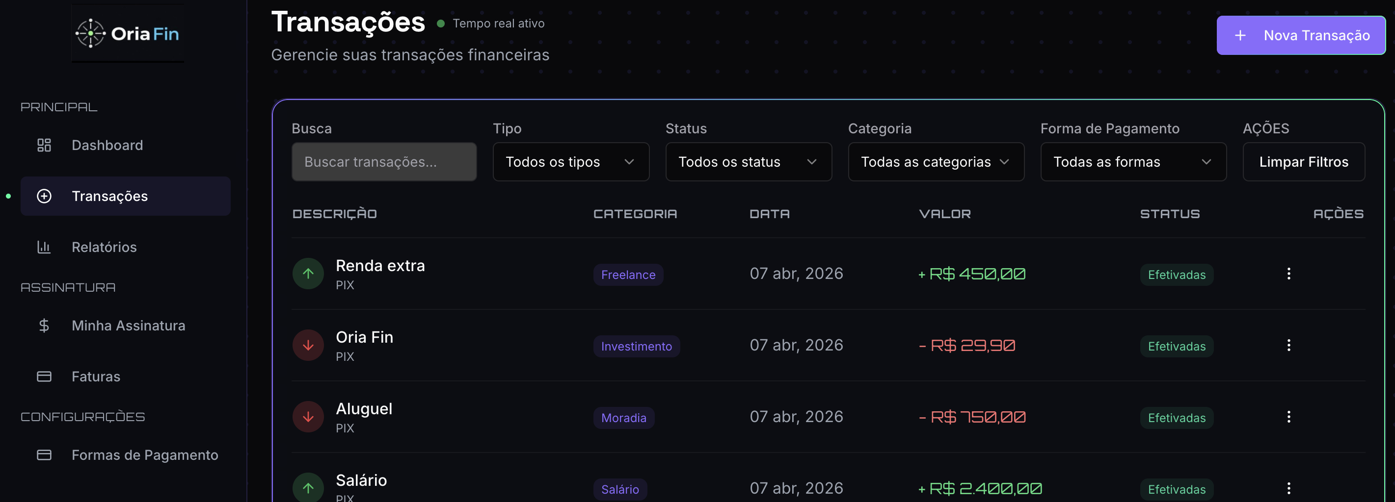Navigate to Minha Assinatura
The image size is (1395, 502).
click(128, 326)
